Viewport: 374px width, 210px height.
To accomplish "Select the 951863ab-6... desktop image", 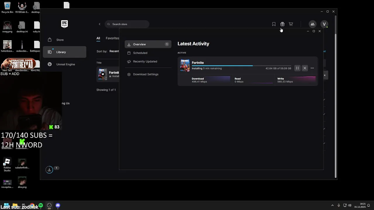I will [22, 8].
